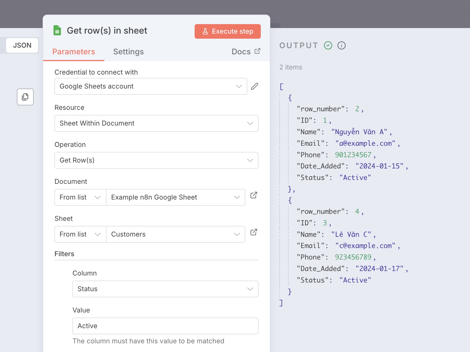This screenshot has height=352, width=470.
Task: Open the Example n8n Google Sheet dropdown
Action: point(176,197)
